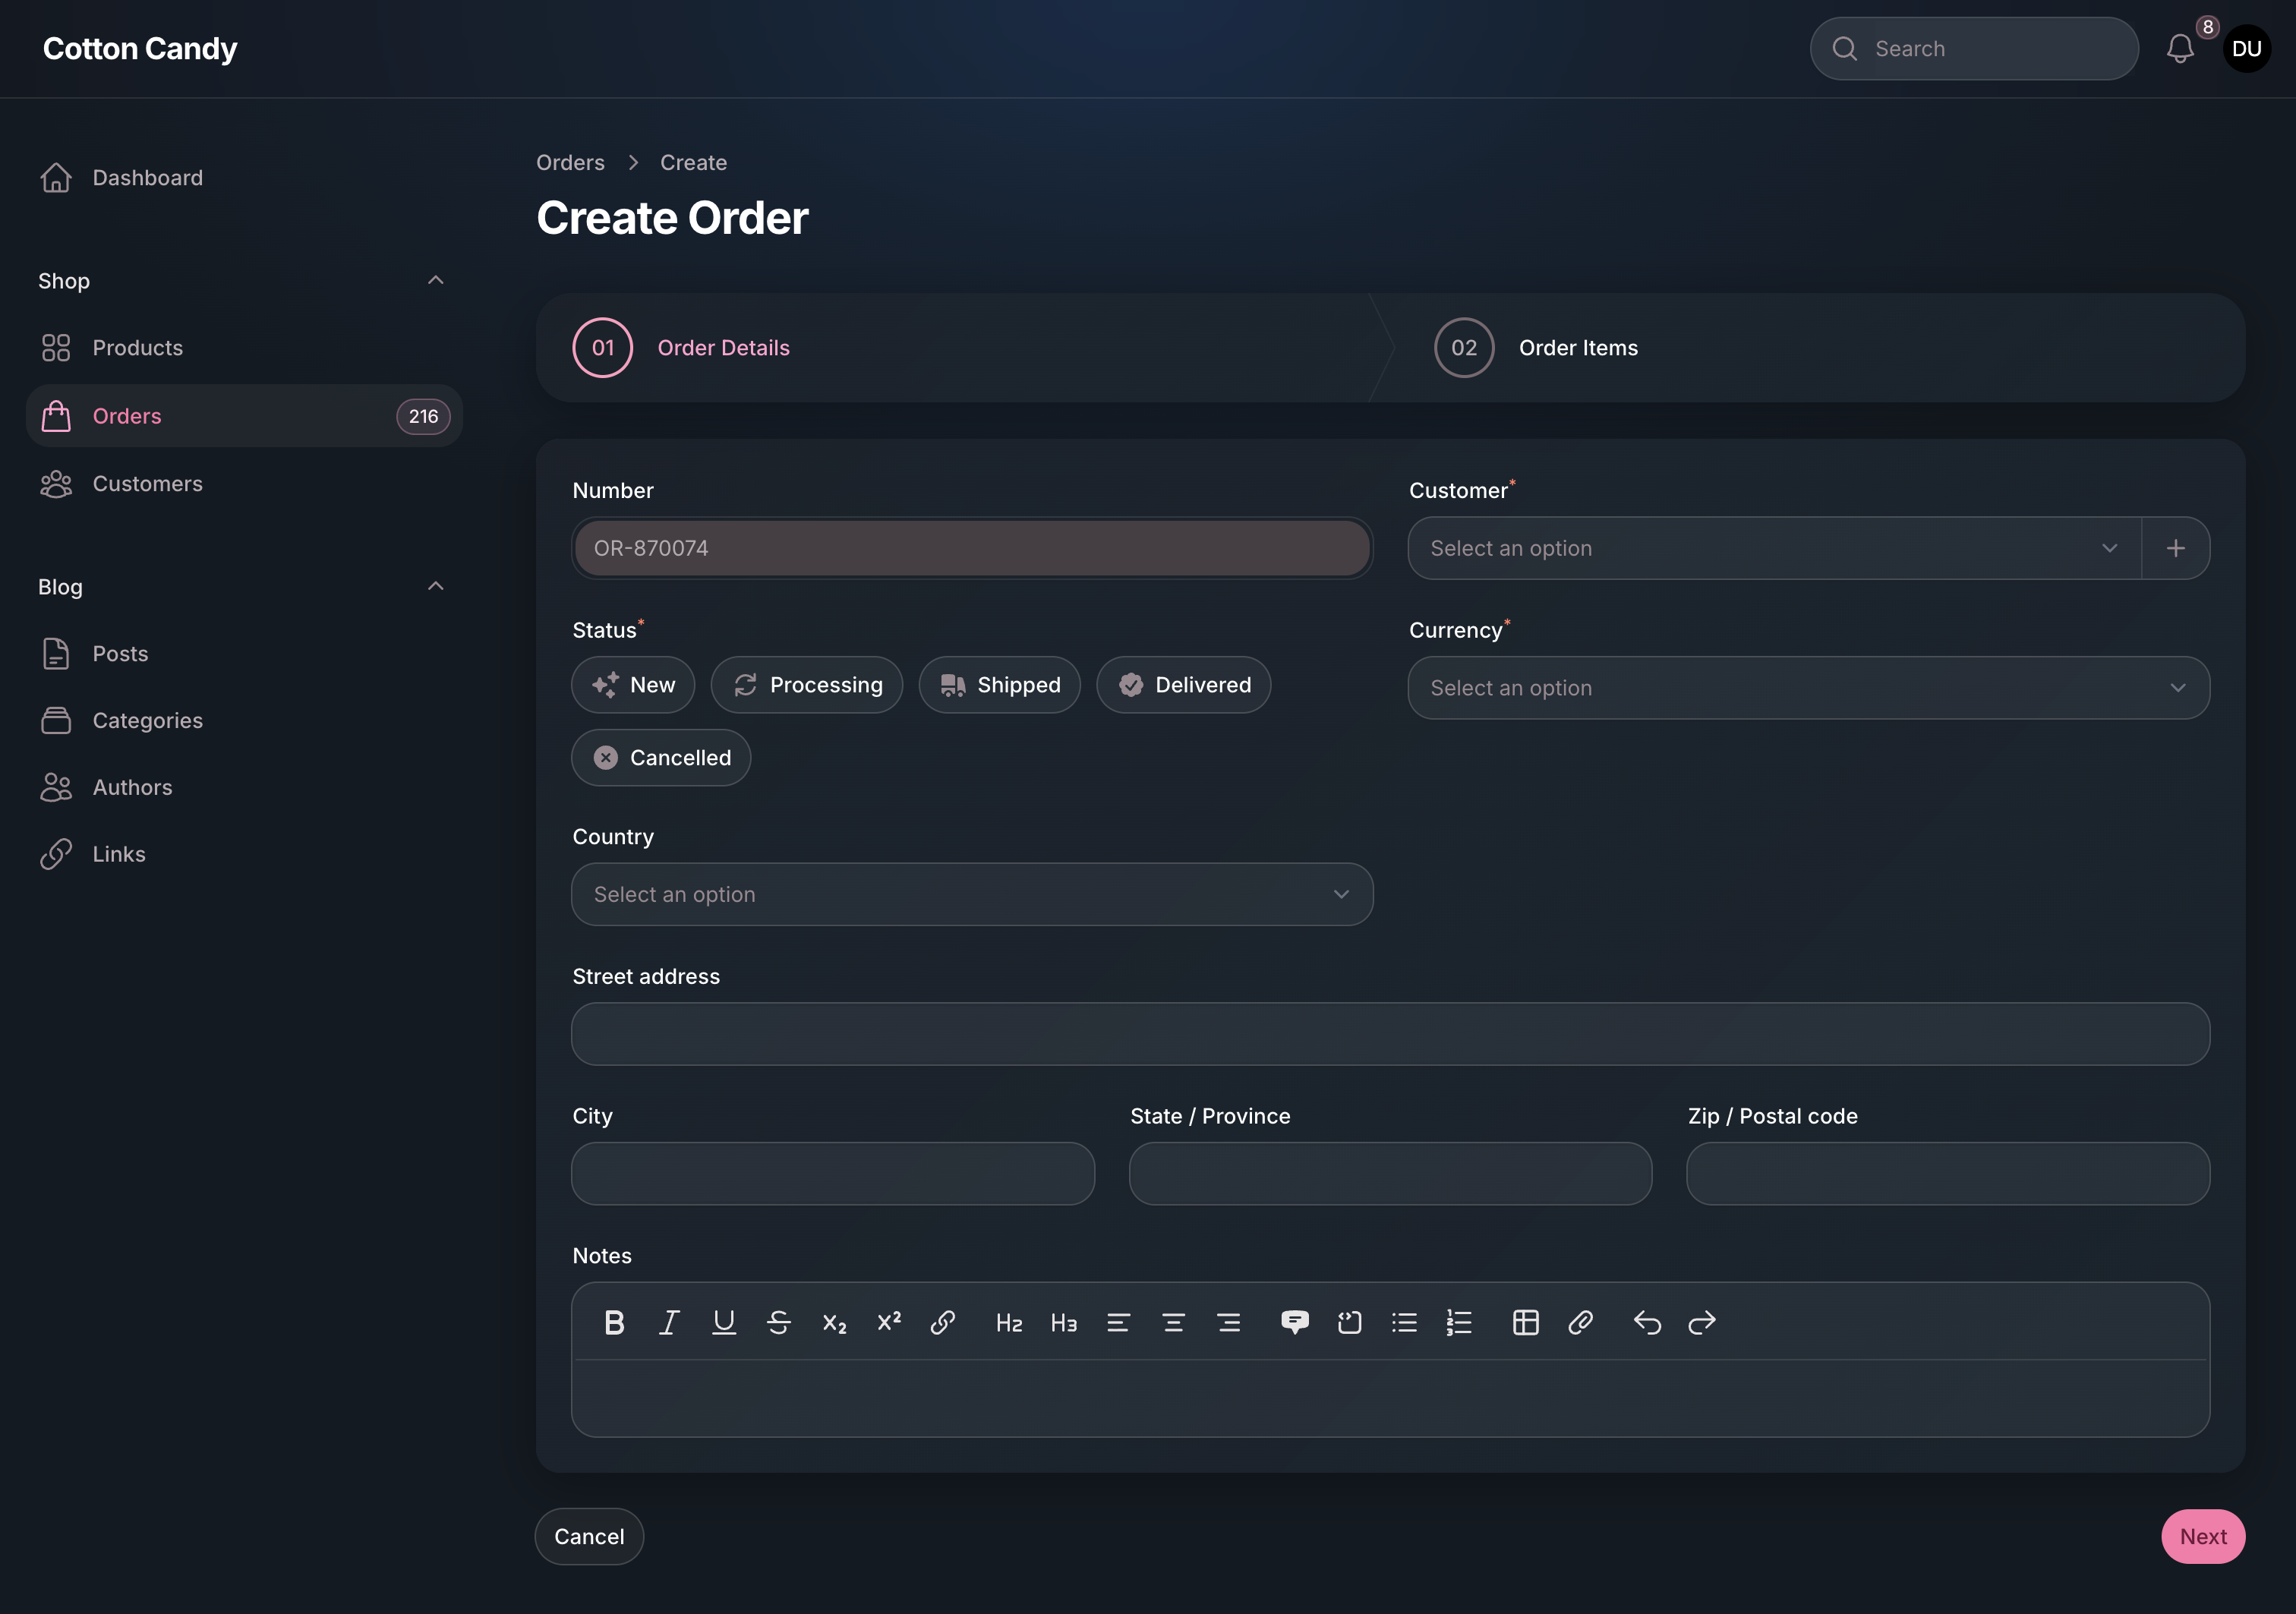Viewport: 2296px width, 1614px height.
Task: Apply Heading 2 formatting in Notes
Action: click(x=1009, y=1322)
